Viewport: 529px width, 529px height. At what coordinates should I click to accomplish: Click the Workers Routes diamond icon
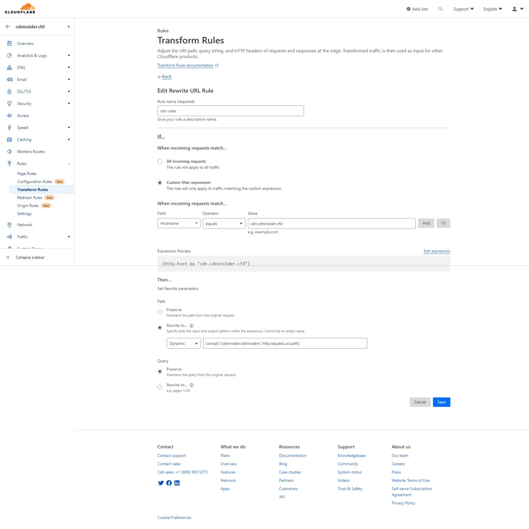click(9, 151)
